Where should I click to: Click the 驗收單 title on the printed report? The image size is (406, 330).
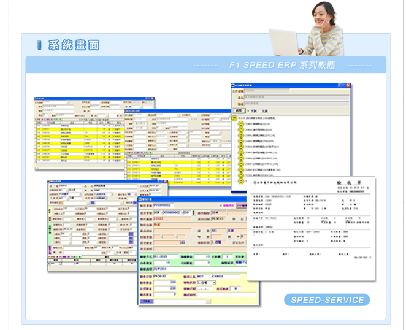pos(349,183)
